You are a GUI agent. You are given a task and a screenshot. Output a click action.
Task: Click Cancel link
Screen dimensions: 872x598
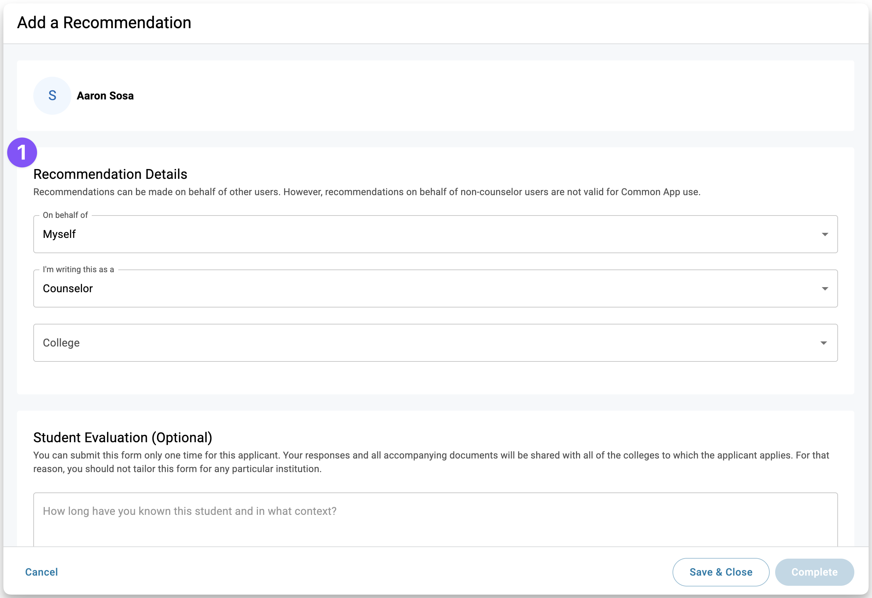tap(42, 572)
